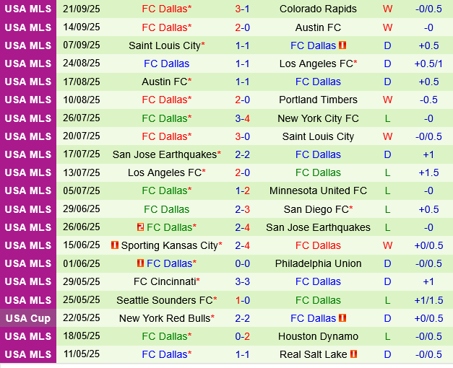Open the San Diego FC team link
The width and height of the screenshot is (453, 368).
(316, 209)
